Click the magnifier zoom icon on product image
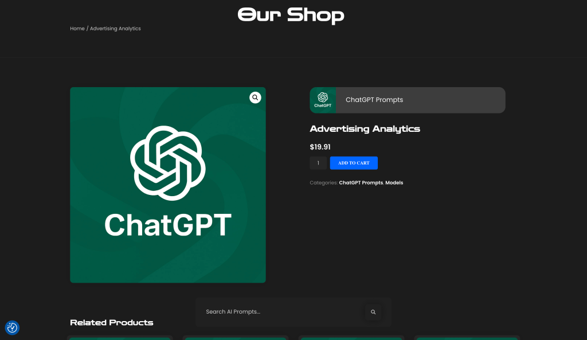The height and width of the screenshot is (340, 587). click(255, 97)
